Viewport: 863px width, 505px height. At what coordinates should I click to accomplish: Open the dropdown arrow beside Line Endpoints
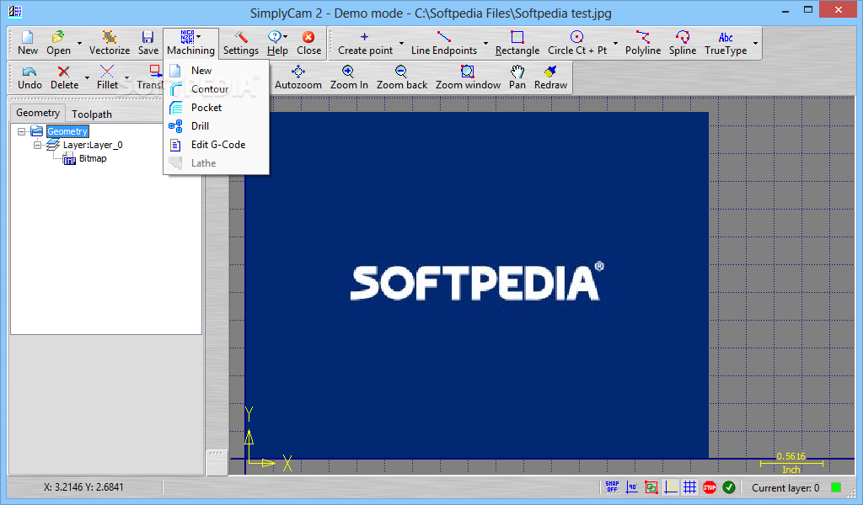[485, 44]
